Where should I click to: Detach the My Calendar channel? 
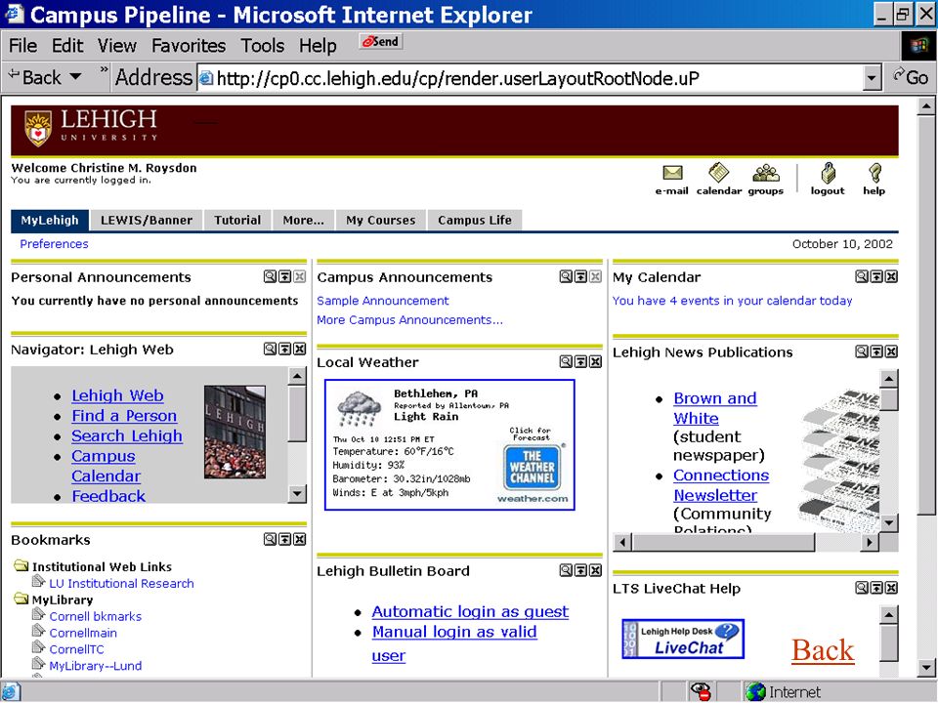point(861,276)
